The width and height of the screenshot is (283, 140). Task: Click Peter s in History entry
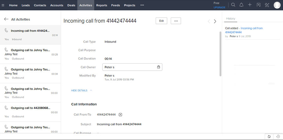[x=234, y=36]
